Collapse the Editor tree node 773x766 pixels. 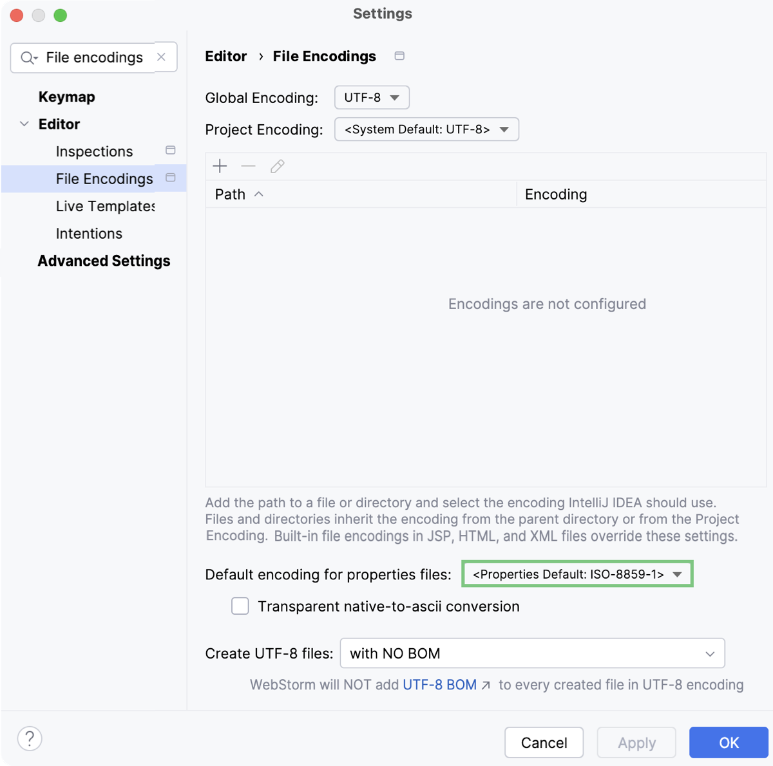pyautogui.click(x=24, y=124)
